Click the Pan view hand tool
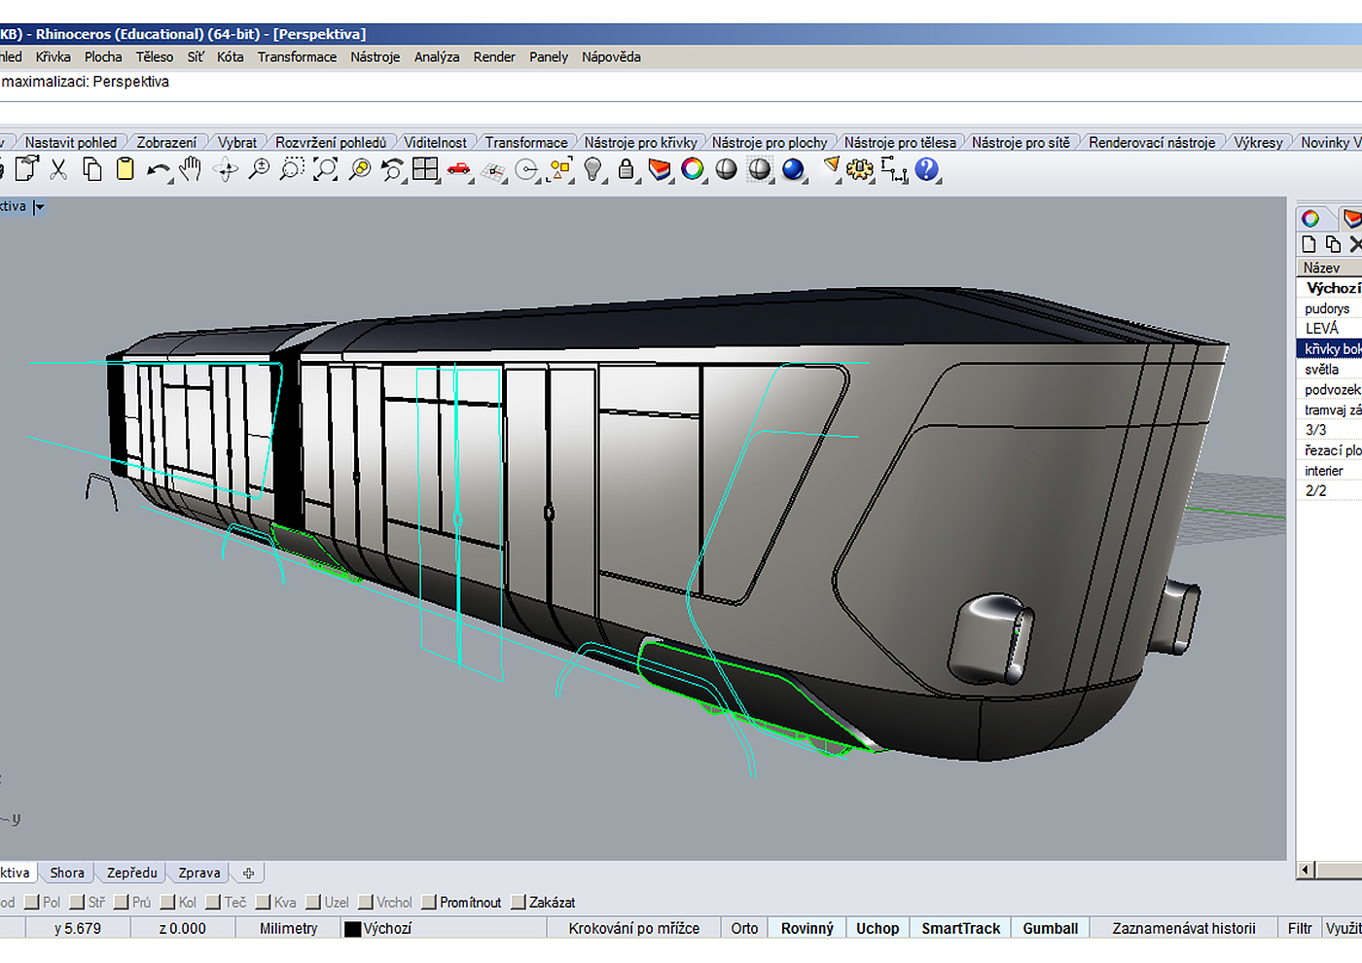This screenshot has width=1362, height=963. pyautogui.click(x=191, y=169)
